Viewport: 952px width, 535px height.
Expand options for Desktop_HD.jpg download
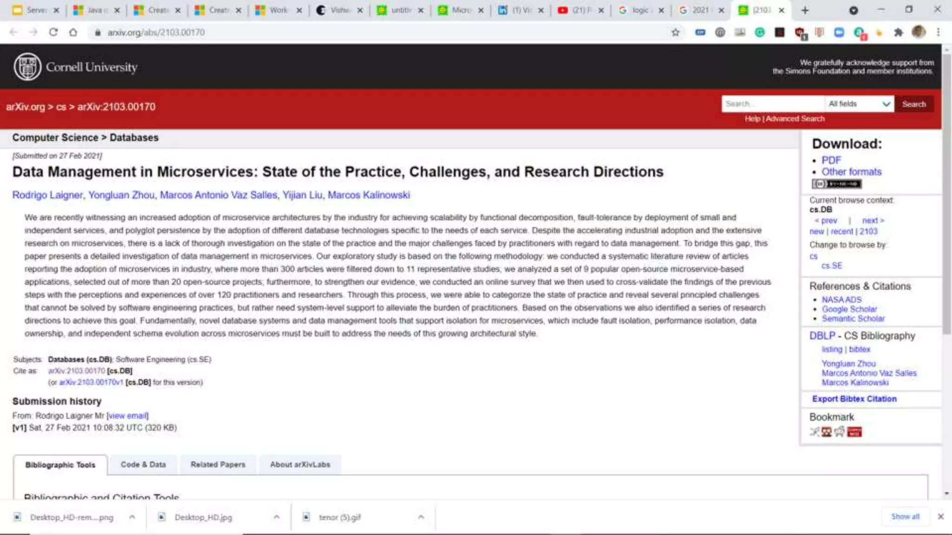[x=277, y=517]
